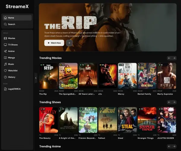The height and width of the screenshot is (151, 181).
Task: Click the History clock icon
Action: (5, 77)
